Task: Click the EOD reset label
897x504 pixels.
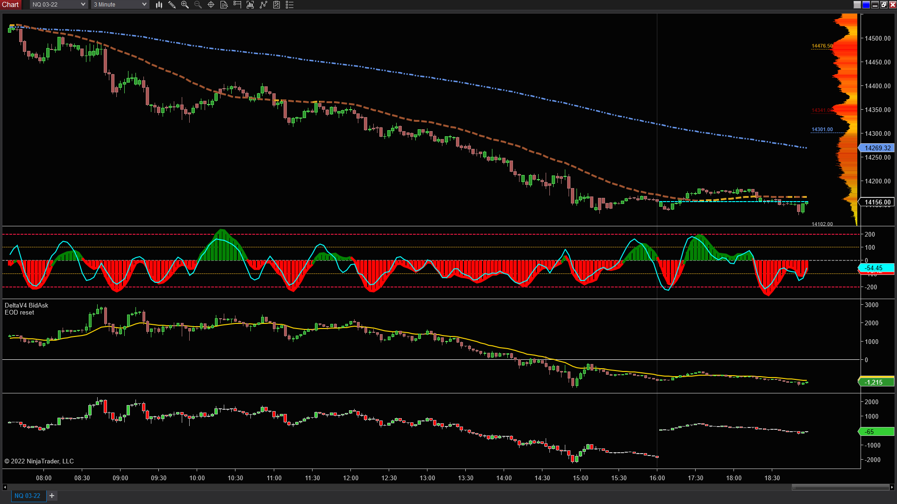Action: [20, 313]
